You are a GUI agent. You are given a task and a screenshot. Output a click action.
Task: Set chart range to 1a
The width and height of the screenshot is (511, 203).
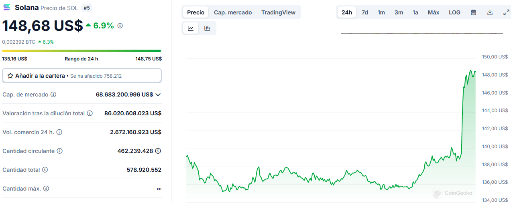coord(415,12)
